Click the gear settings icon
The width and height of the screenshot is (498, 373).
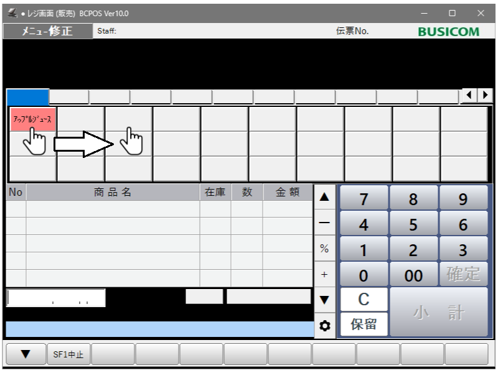[x=324, y=325]
